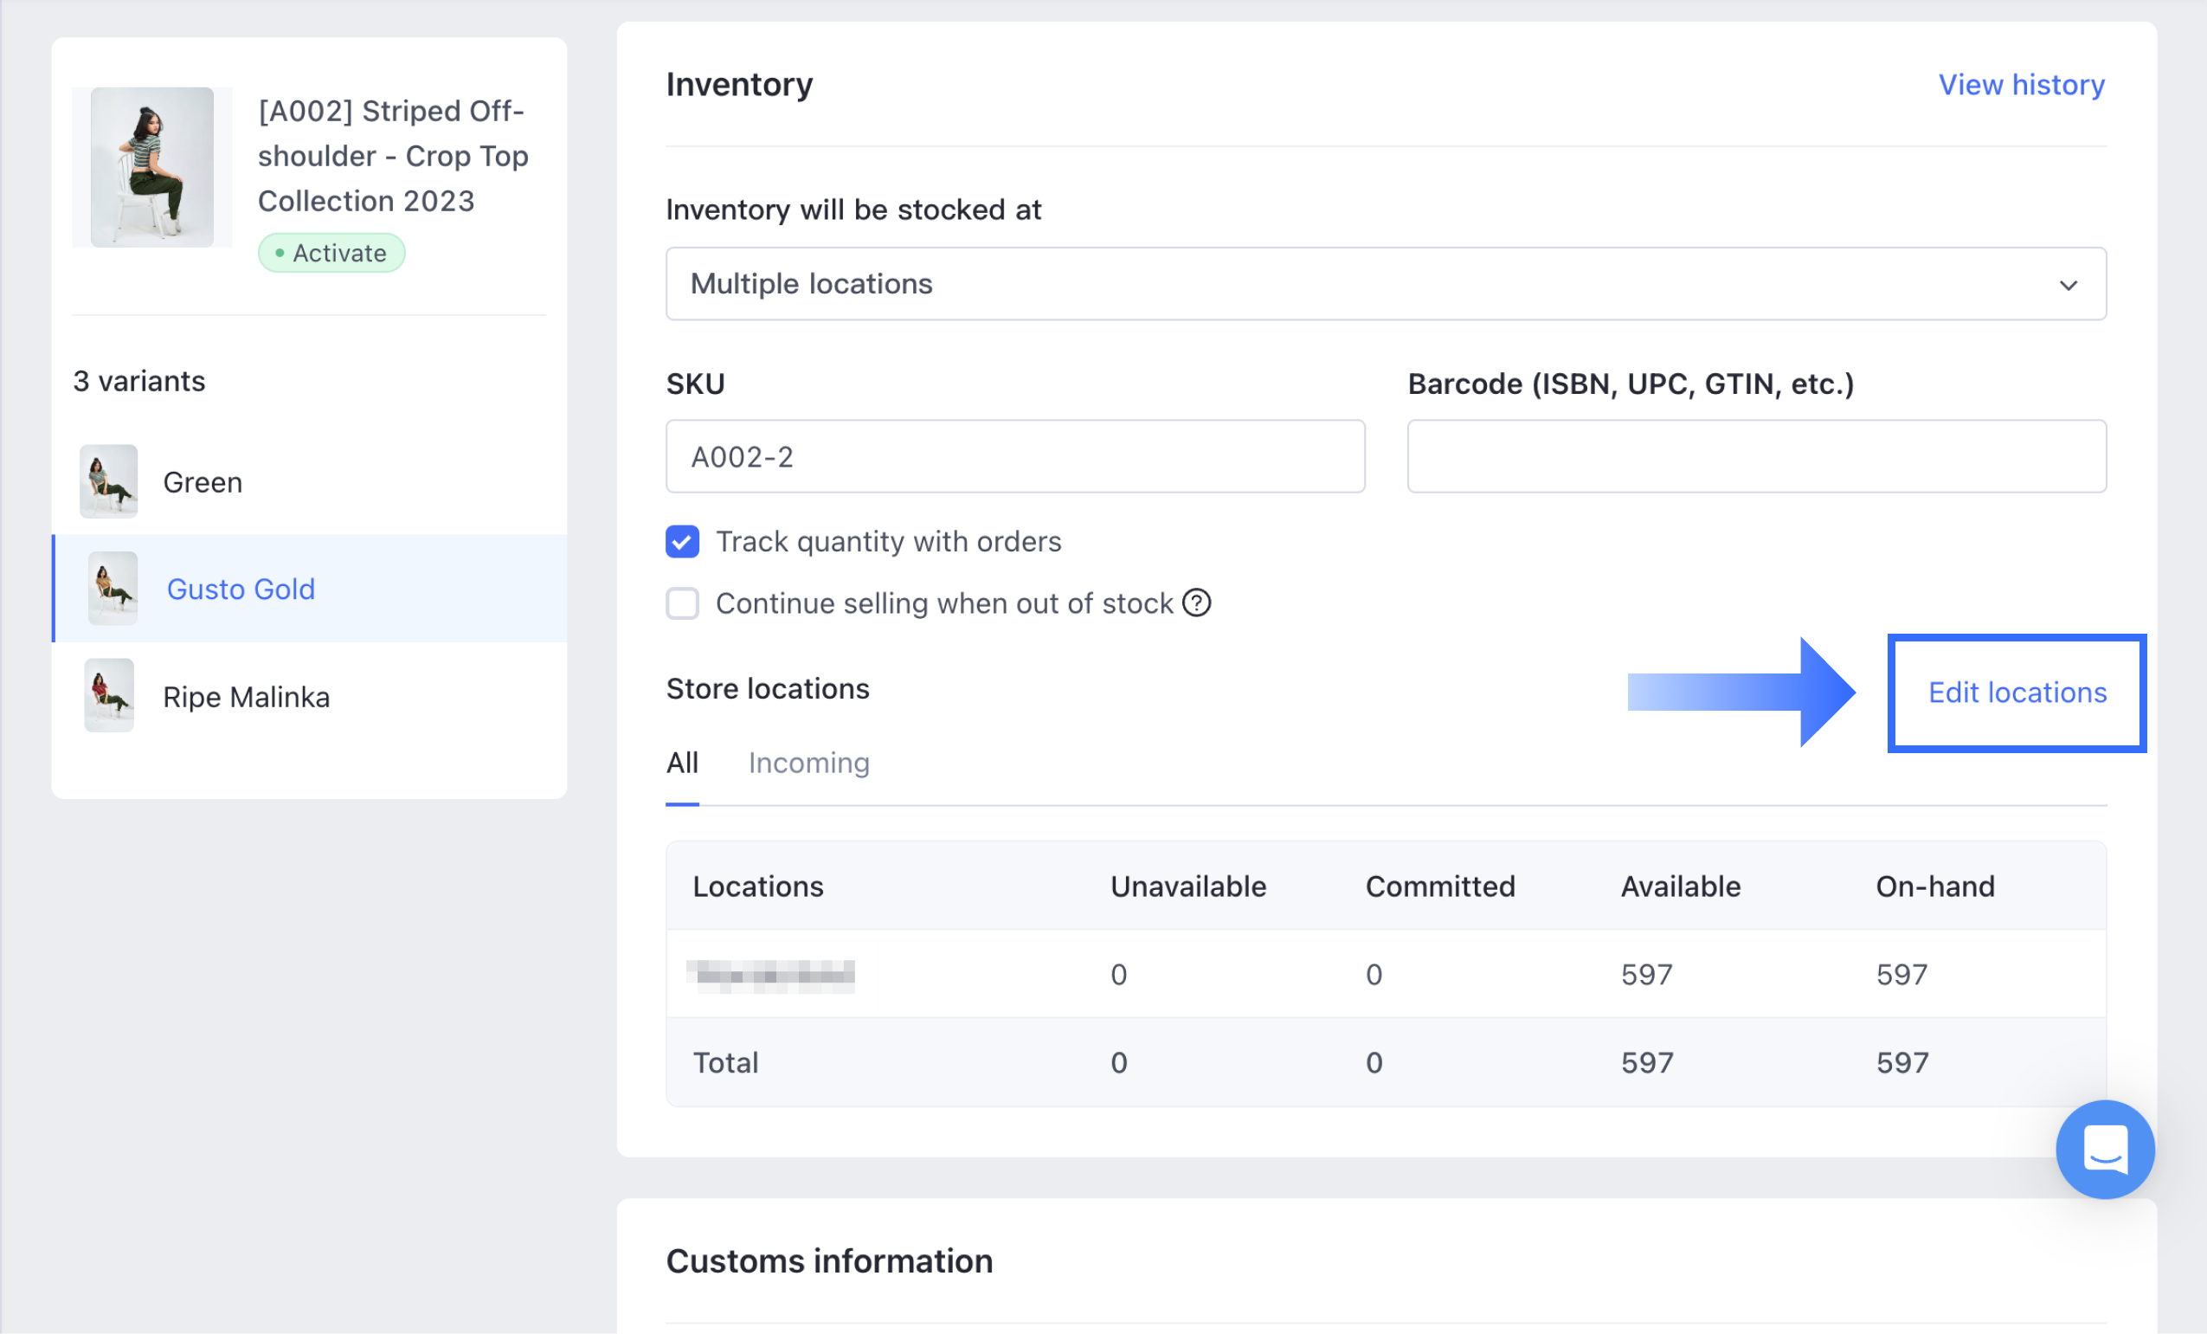Uncheck Track quantity with orders
Screen dimensions: 2207x1334
coord(682,541)
